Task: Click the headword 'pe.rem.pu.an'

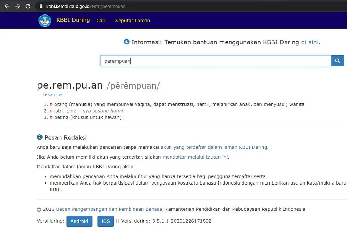Action: [70, 85]
